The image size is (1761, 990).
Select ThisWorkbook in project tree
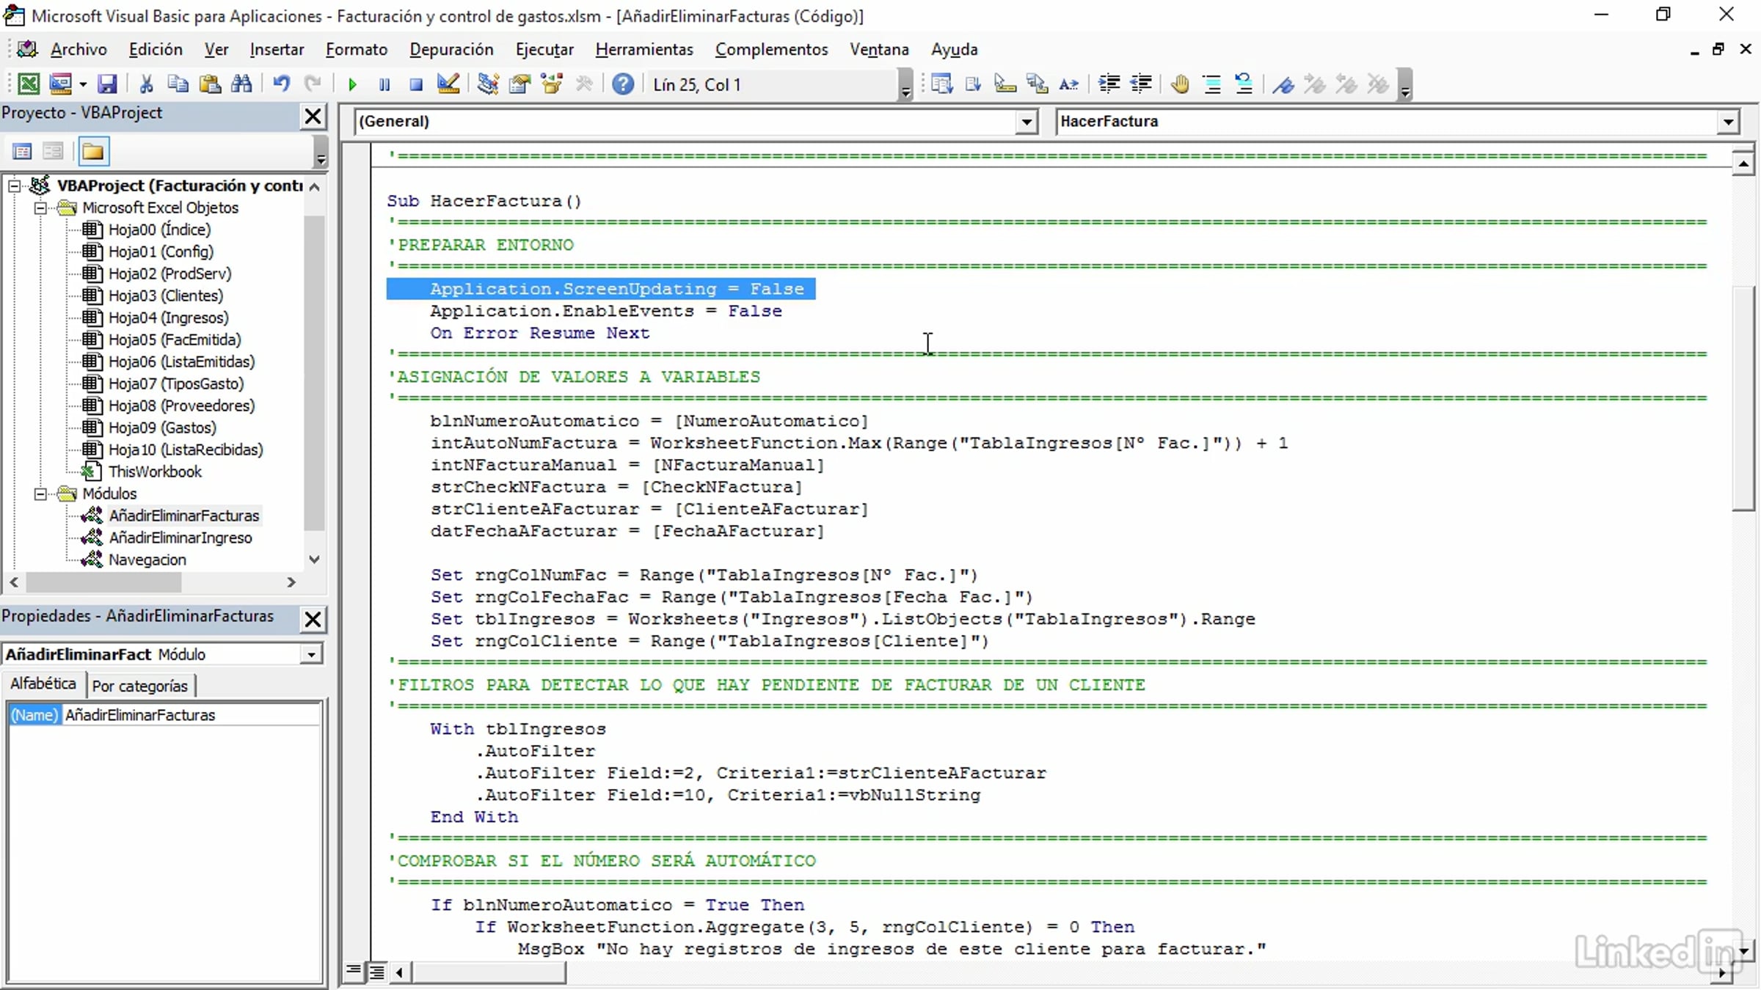click(155, 472)
